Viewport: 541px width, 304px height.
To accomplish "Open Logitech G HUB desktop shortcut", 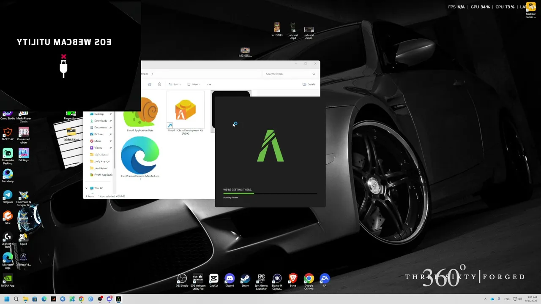I will [x=8, y=240].
